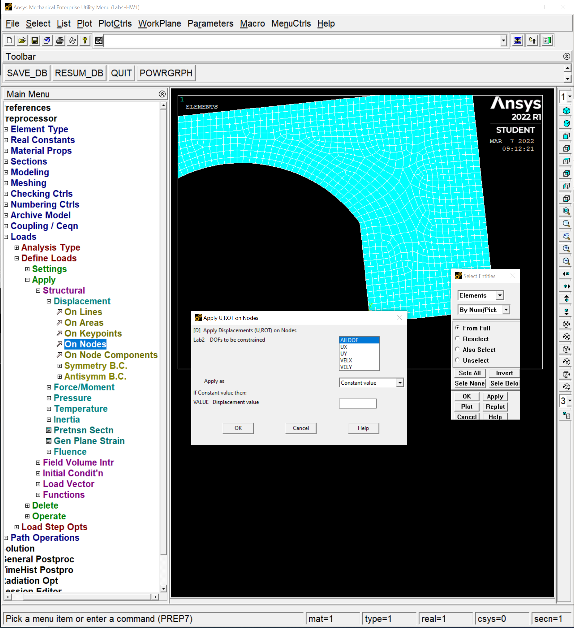Viewport: 574px width, 628px height.
Task: Click the Zoom In magnifier icon
Action: 566,248
